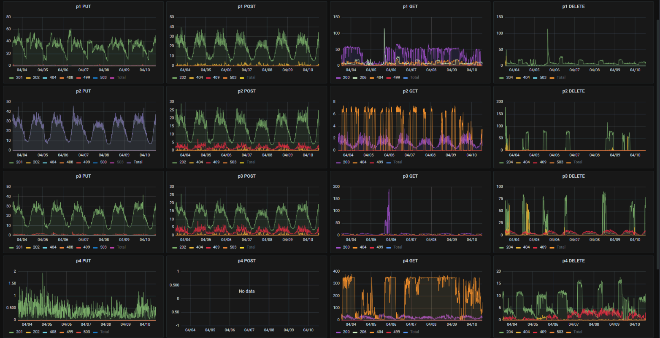Toggle the 202 series in p1 POST legend

pos(183,78)
